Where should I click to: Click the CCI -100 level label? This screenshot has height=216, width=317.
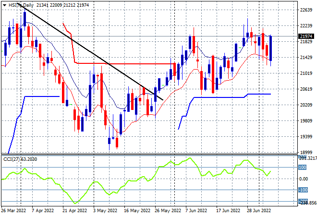click(303, 190)
